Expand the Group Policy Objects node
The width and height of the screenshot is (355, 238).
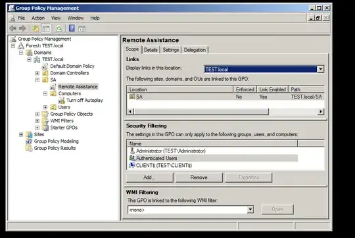coord(37,114)
